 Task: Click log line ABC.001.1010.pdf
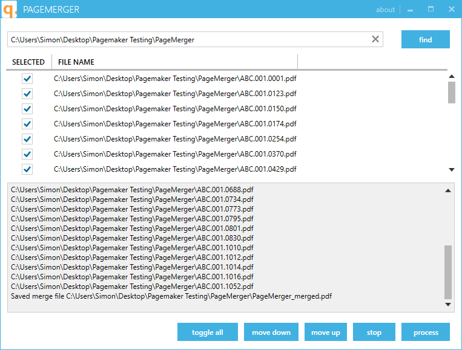(132, 248)
